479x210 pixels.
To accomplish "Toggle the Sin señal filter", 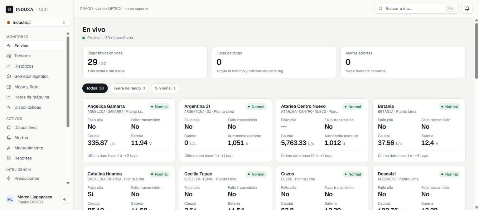I will (x=165, y=88).
